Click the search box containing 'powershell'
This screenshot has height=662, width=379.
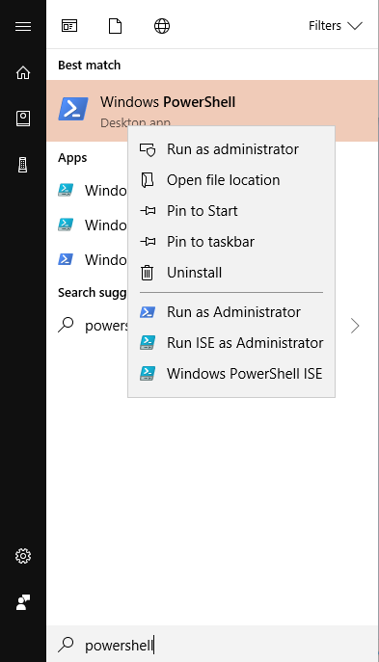click(x=212, y=645)
